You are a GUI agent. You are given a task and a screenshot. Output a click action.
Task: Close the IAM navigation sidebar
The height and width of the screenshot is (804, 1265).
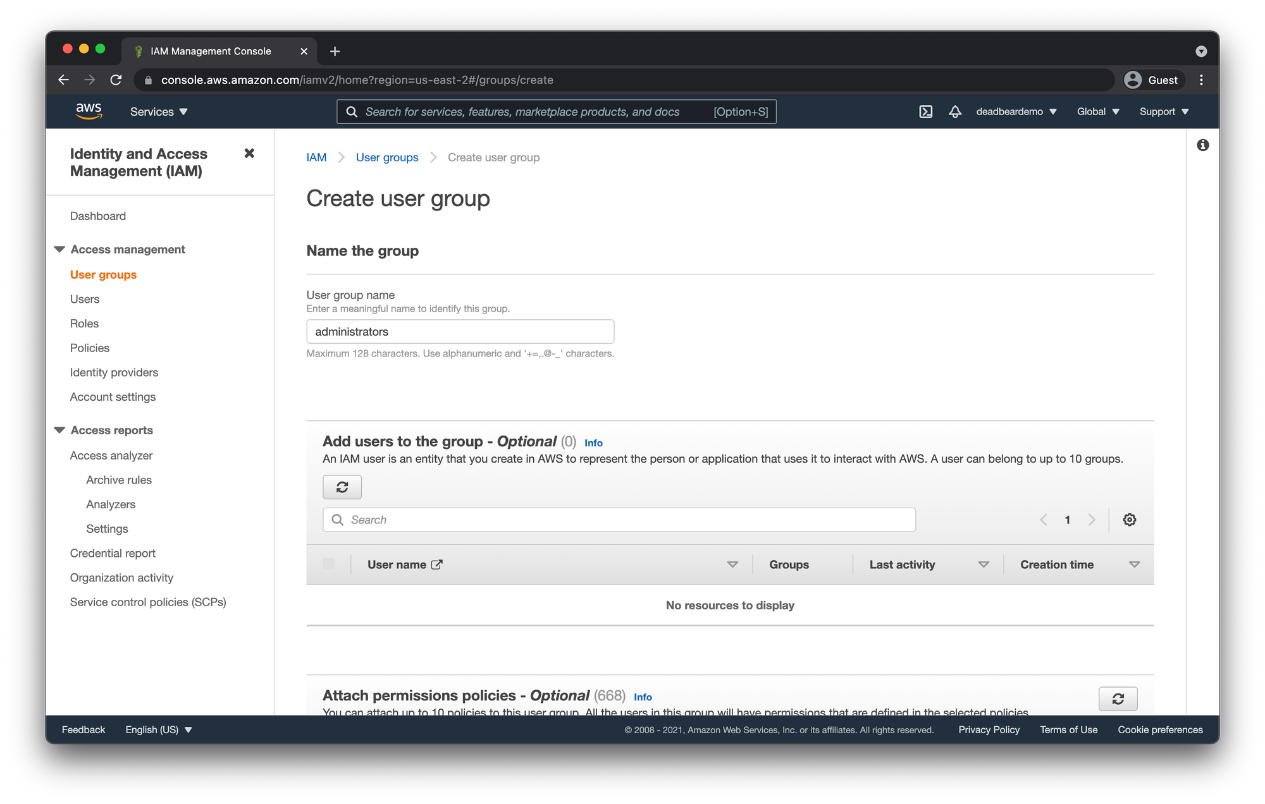pyautogui.click(x=249, y=153)
